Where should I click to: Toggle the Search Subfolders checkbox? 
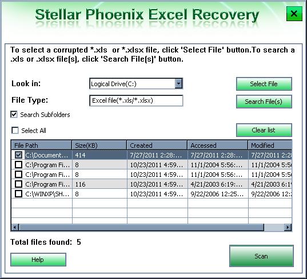pyautogui.click(x=14, y=115)
